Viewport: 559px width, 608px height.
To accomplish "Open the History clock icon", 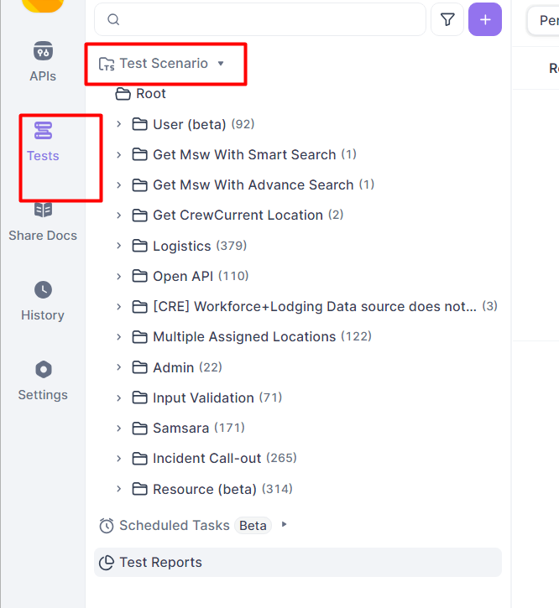I will 43,290.
